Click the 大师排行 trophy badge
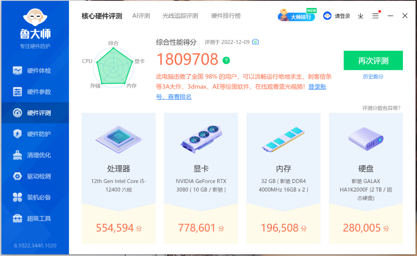This screenshot has width=417, height=256. [297, 16]
